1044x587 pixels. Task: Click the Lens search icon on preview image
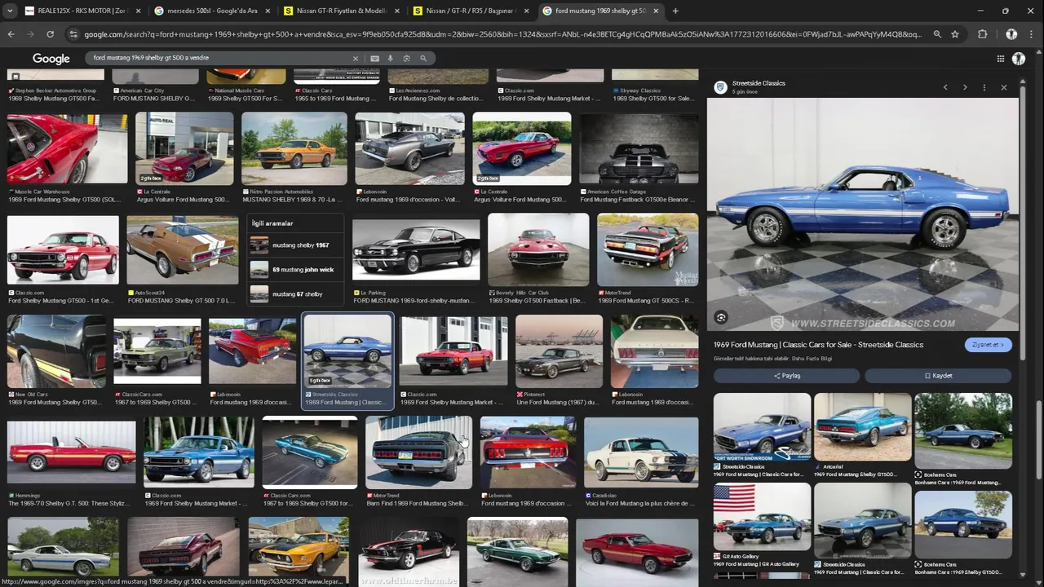tap(721, 317)
